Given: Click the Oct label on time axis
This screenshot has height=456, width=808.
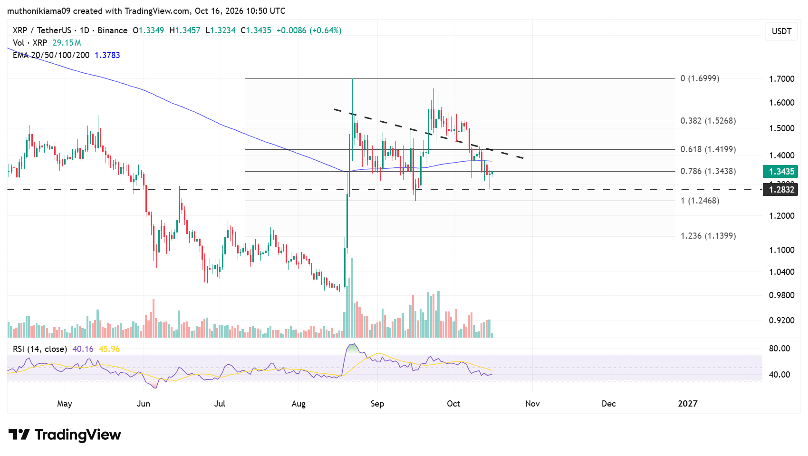Looking at the screenshot, I should 454,404.
